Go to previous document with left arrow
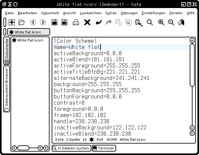The height and width of the screenshot is (155, 199). (33, 23)
